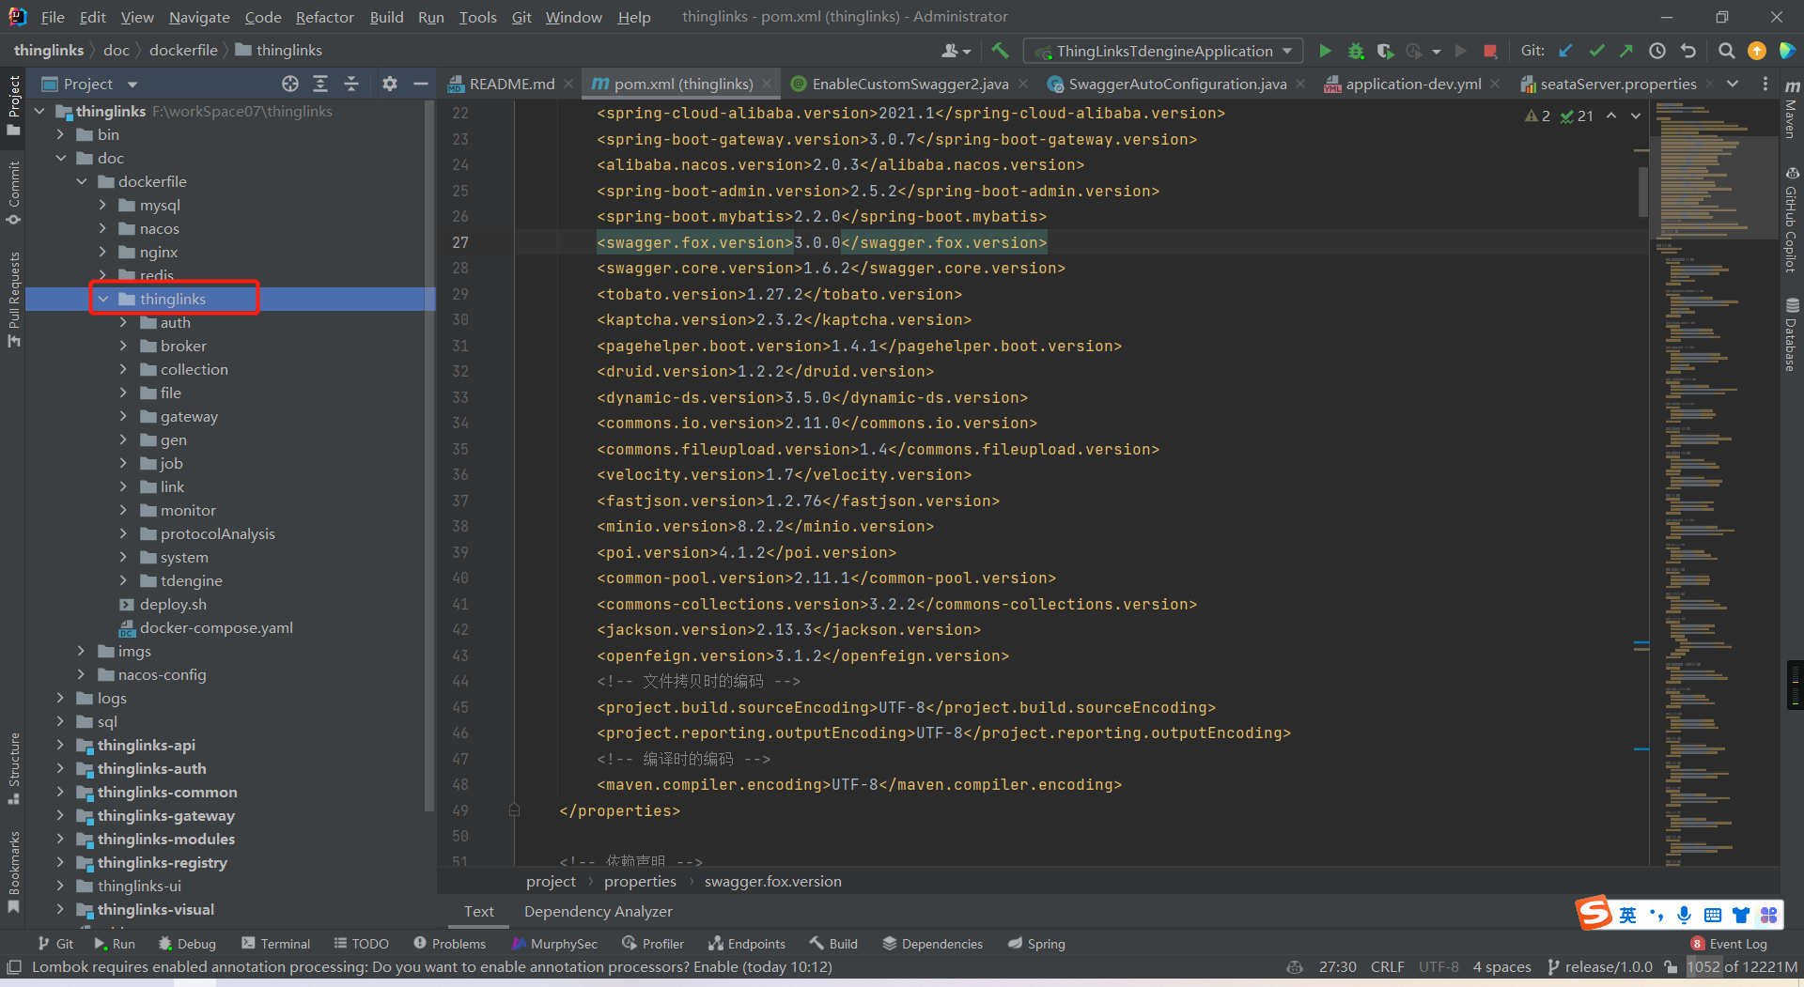Toggle the Structure tool window
This screenshot has height=987, width=1804.
coord(13,768)
